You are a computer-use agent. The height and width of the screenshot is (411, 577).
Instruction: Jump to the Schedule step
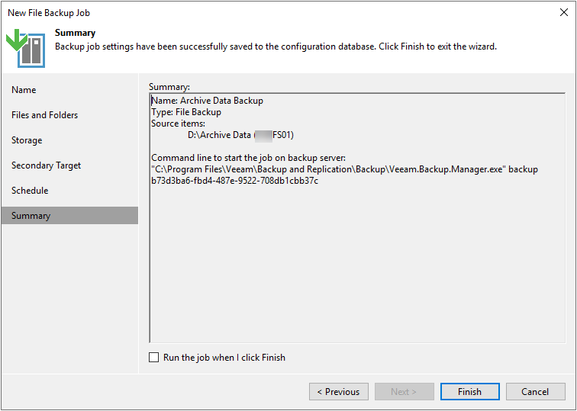click(30, 191)
